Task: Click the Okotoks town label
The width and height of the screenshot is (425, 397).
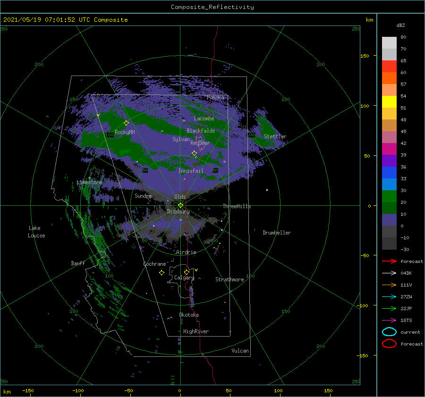Action: [189, 315]
